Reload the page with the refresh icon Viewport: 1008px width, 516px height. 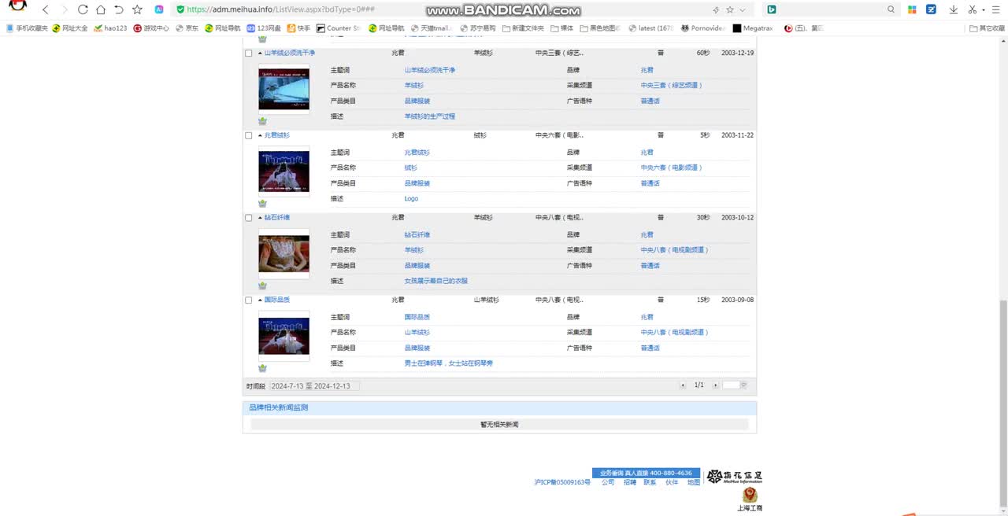[83, 9]
